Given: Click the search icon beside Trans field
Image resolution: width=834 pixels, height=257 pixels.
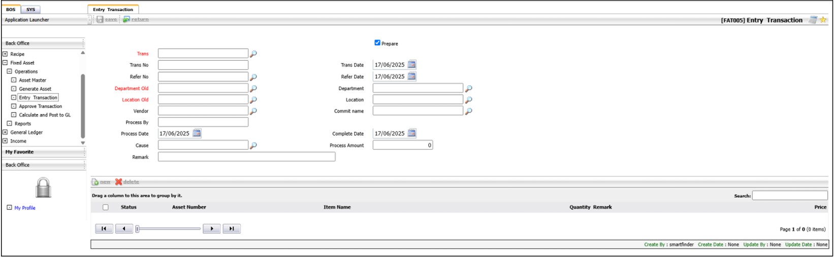Looking at the screenshot, I should coord(253,54).
